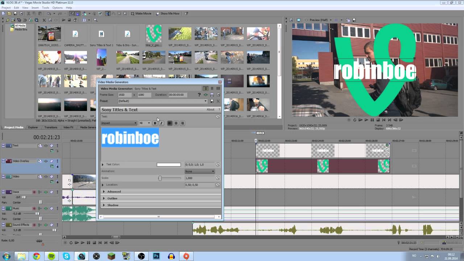464x261 pixels.
Task: Open the Preset (Default) dropdown
Action: 163,101
